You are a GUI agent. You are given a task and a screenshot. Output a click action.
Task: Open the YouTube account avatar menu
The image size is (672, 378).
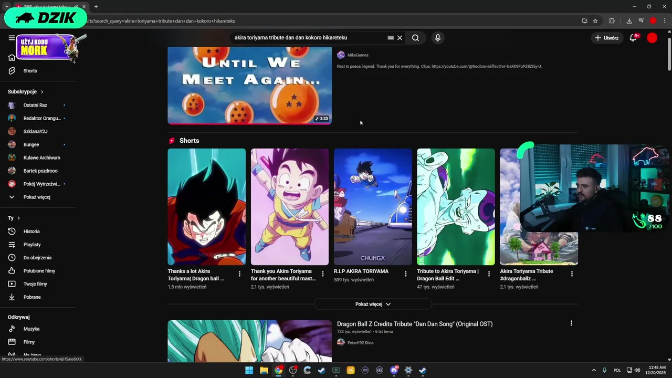point(652,38)
